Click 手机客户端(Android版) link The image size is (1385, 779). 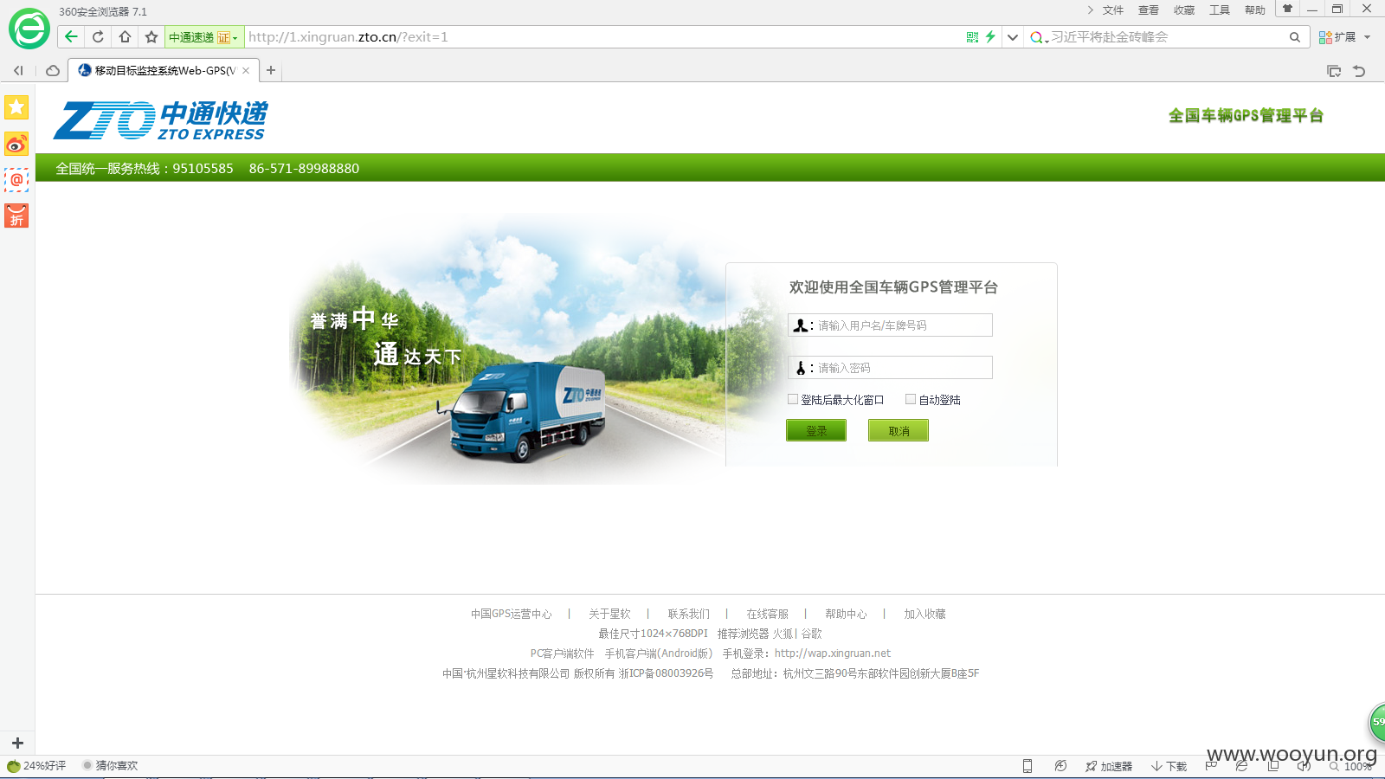coord(659,653)
